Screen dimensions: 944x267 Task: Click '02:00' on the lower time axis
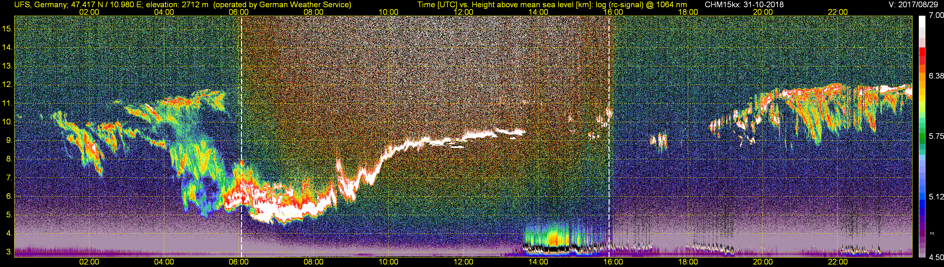(x=89, y=262)
